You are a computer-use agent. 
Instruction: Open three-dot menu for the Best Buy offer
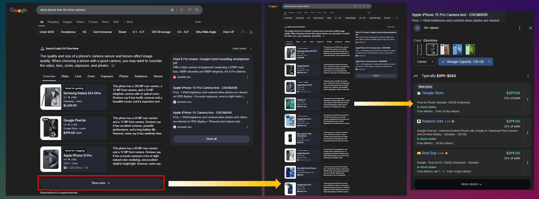[528, 163]
